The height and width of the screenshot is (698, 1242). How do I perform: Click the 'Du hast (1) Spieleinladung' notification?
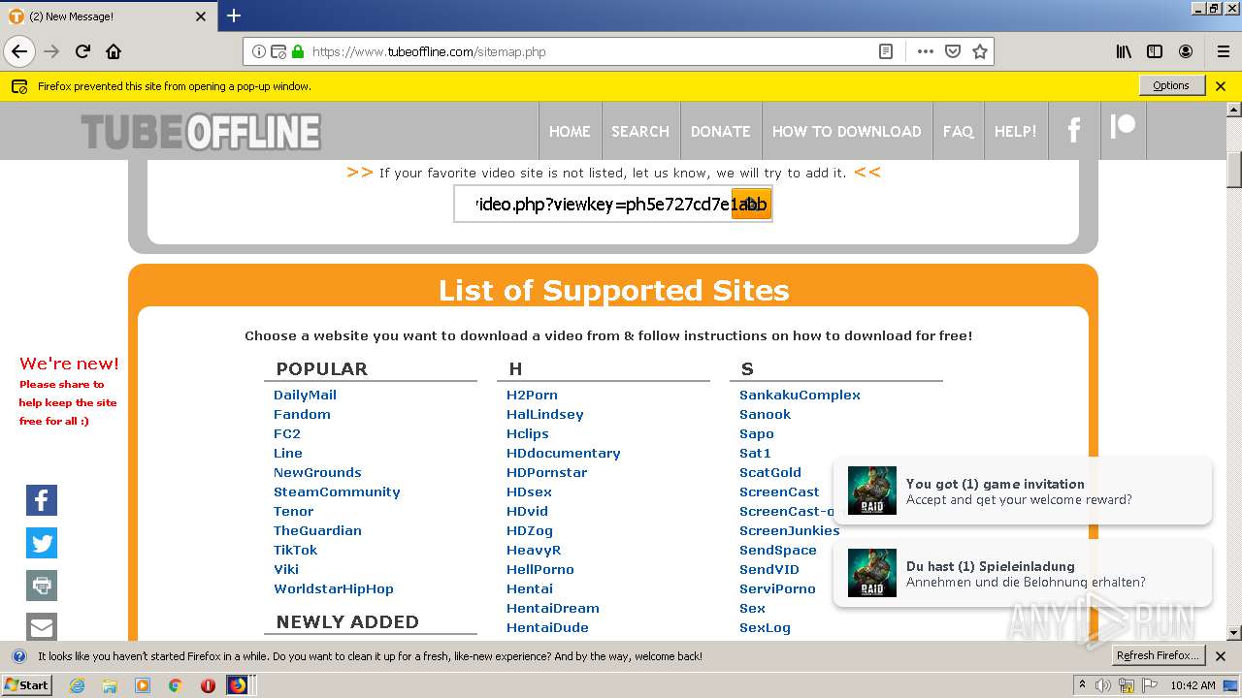[x=1023, y=573]
